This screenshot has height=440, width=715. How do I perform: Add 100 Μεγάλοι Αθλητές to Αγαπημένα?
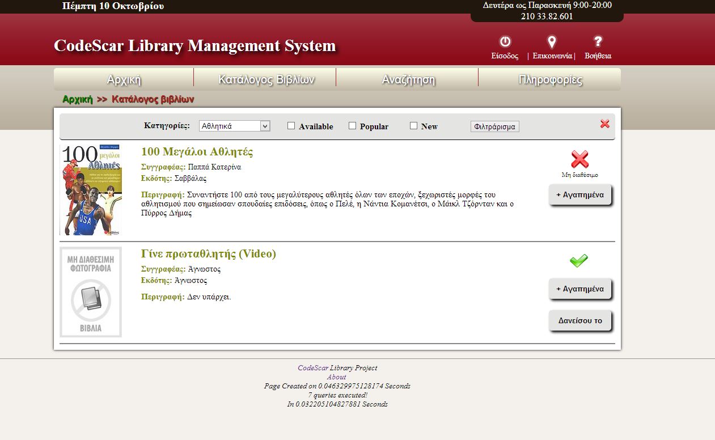tap(579, 194)
